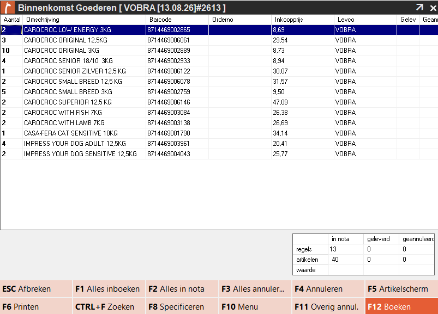The width and height of the screenshot is (438, 314).
Task: Select row CAROCROC SENIOR 18/10 3KG
Action: 219,61
